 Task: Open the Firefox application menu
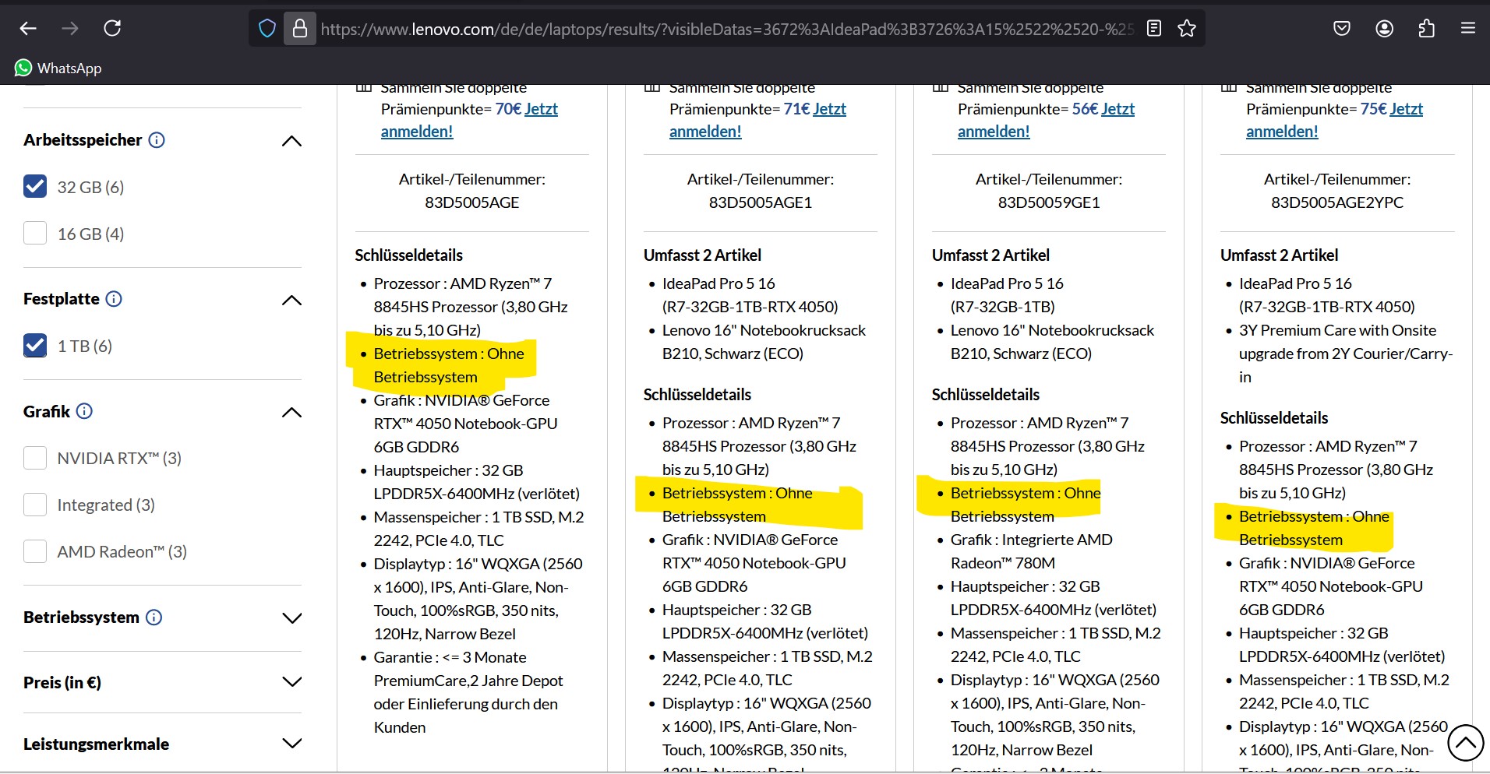(1468, 29)
